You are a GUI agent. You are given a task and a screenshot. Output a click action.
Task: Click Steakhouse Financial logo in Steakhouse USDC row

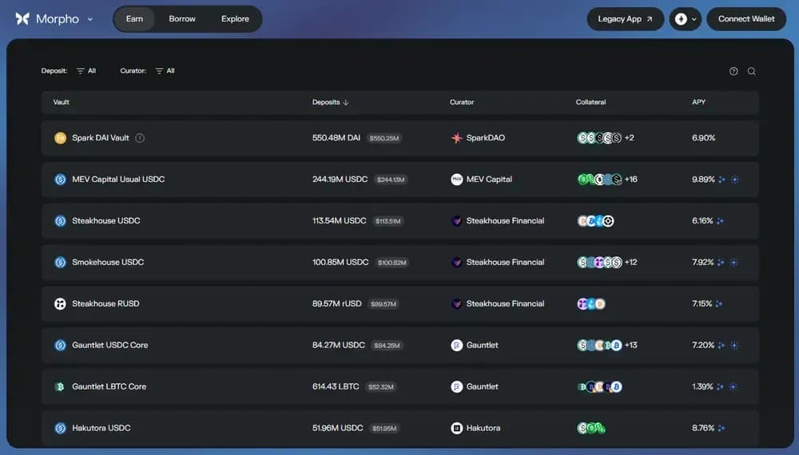[456, 221]
